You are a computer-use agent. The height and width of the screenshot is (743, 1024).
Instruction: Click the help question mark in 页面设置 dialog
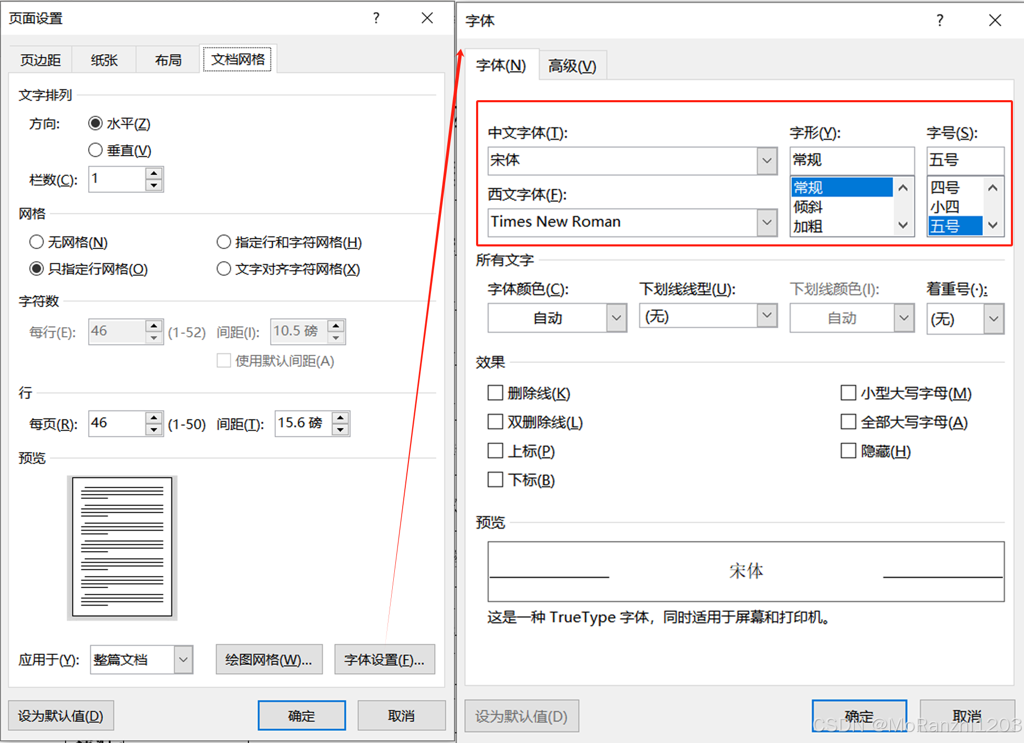[x=376, y=18]
